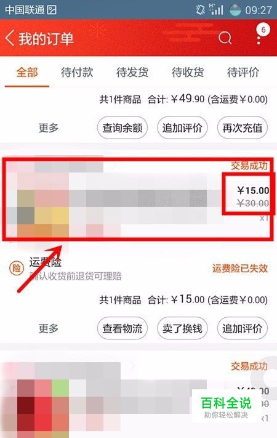This screenshot has height=438, width=277.
Task: Tap the back arrow beside 我的订单
Action: (10, 38)
